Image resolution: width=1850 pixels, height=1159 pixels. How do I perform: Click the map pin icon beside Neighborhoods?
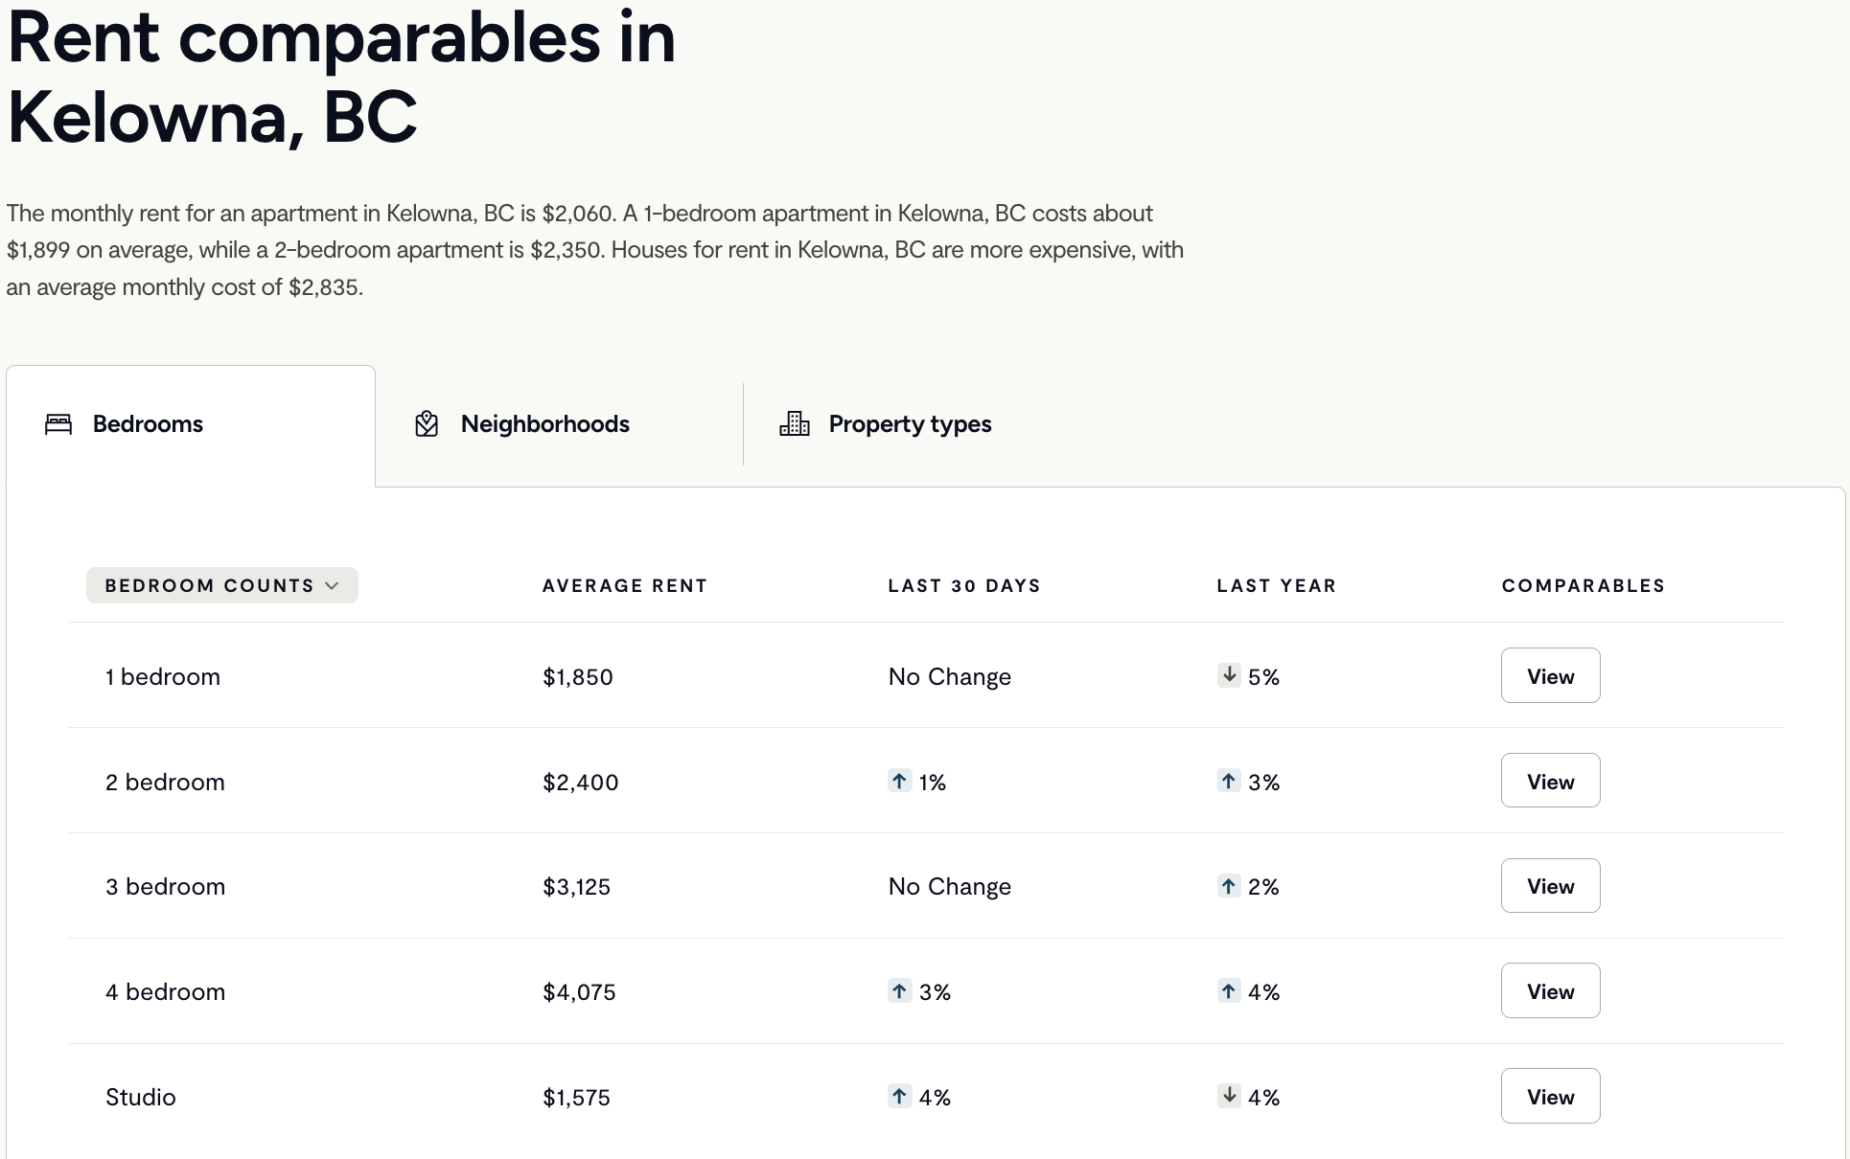click(427, 424)
